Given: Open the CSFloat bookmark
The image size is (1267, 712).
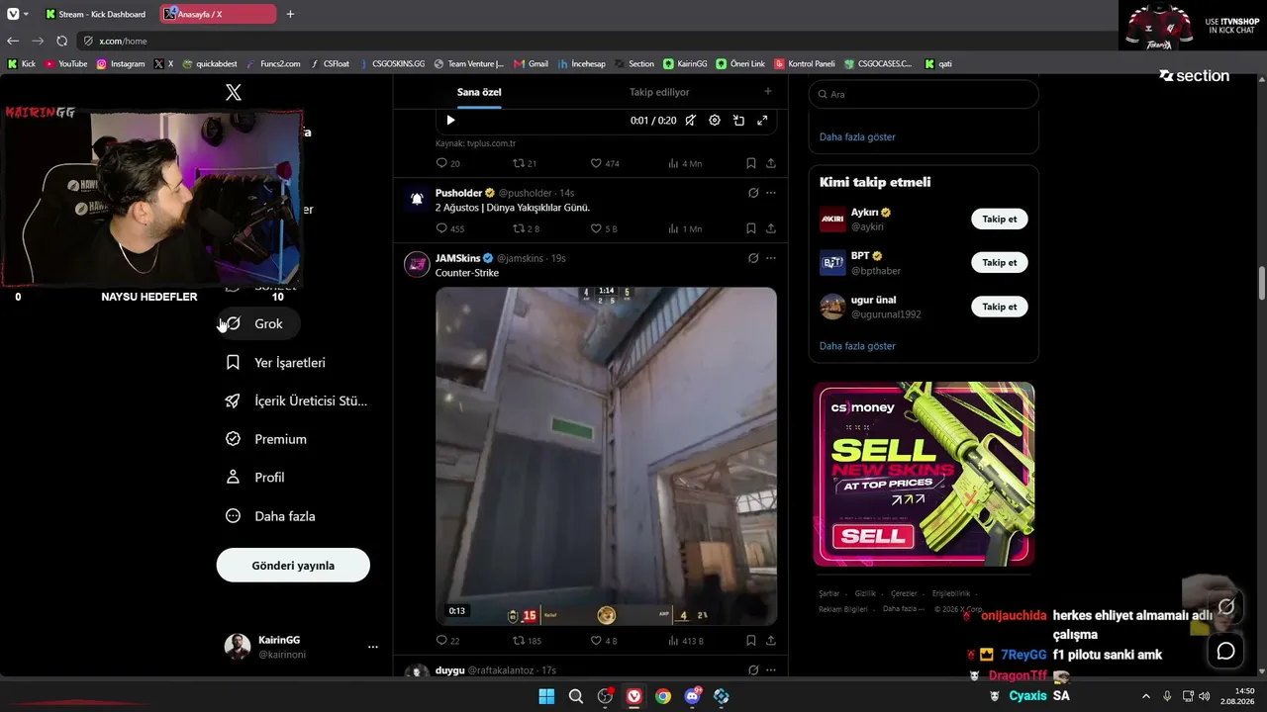Looking at the screenshot, I should click(330, 63).
